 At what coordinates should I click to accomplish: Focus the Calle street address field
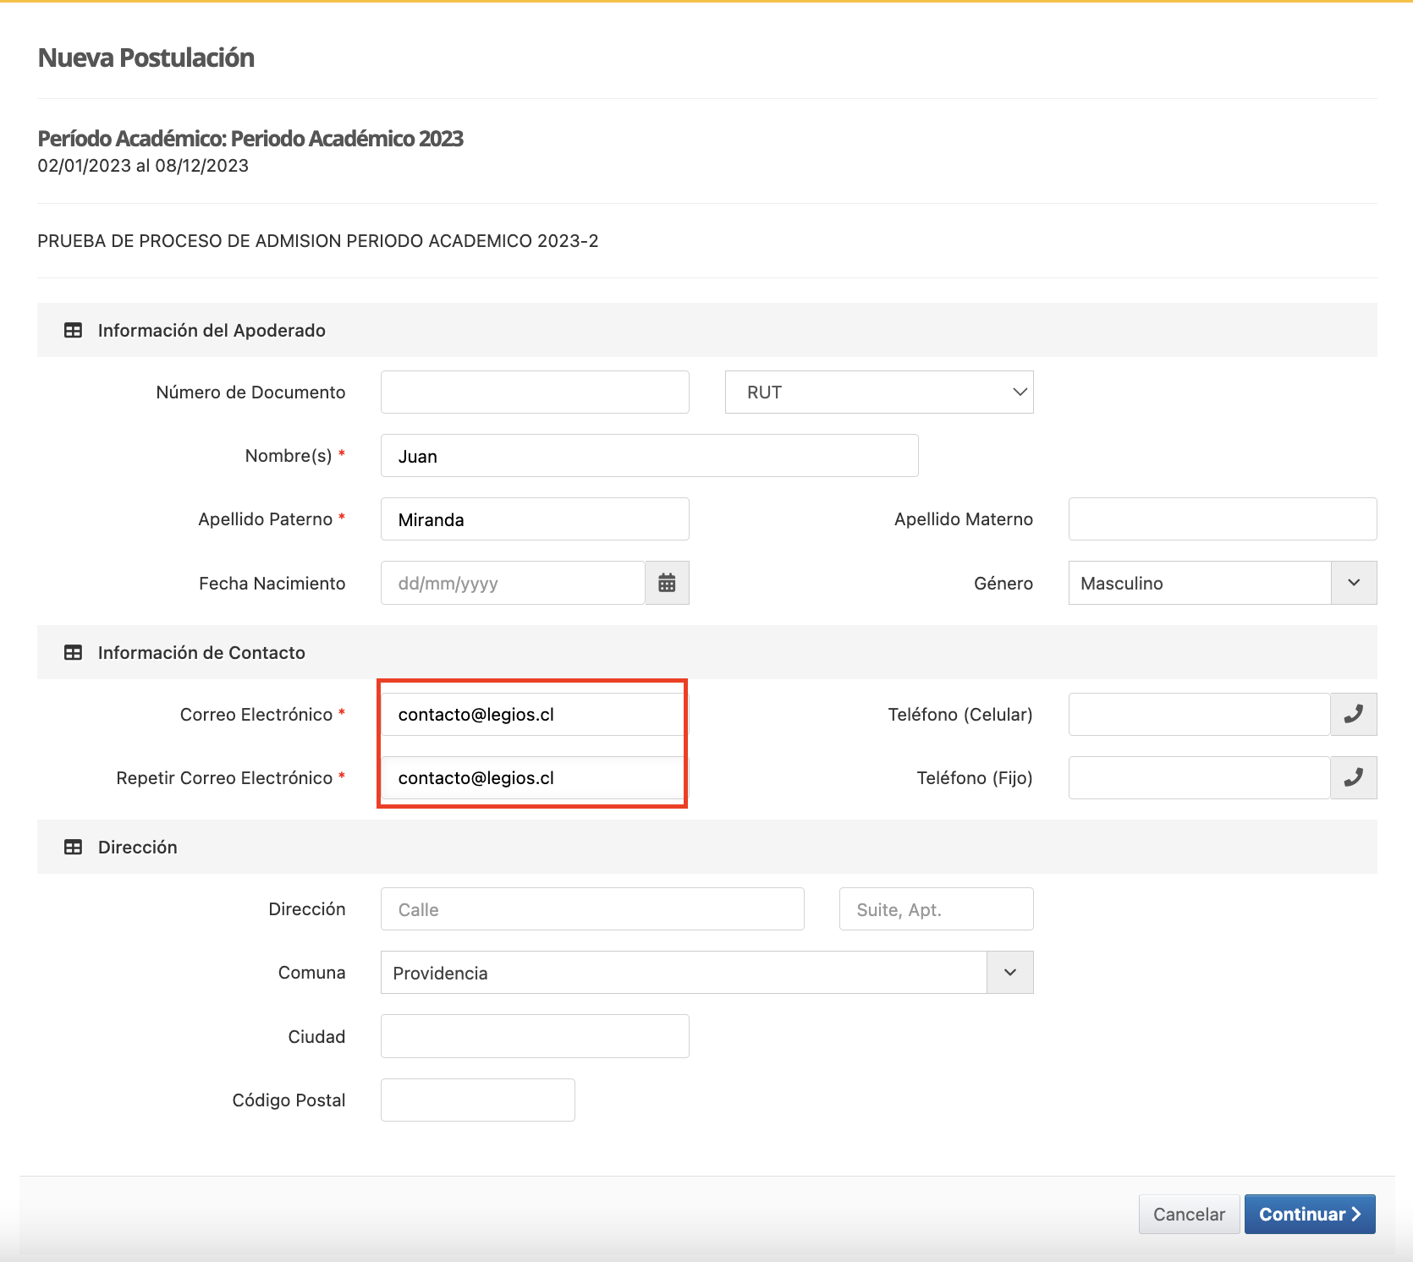coord(592,909)
